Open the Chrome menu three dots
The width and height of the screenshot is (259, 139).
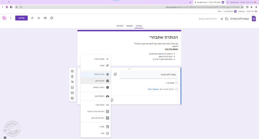click(2, 7)
